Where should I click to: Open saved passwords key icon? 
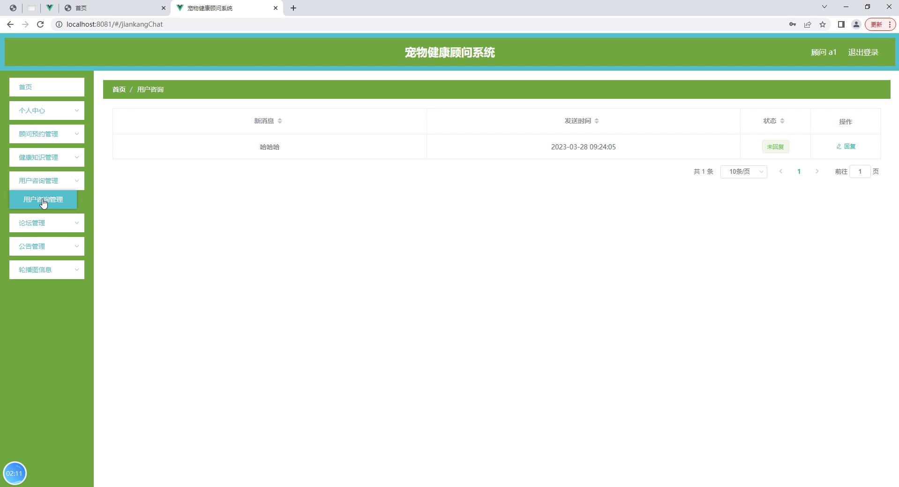[792, 24]
